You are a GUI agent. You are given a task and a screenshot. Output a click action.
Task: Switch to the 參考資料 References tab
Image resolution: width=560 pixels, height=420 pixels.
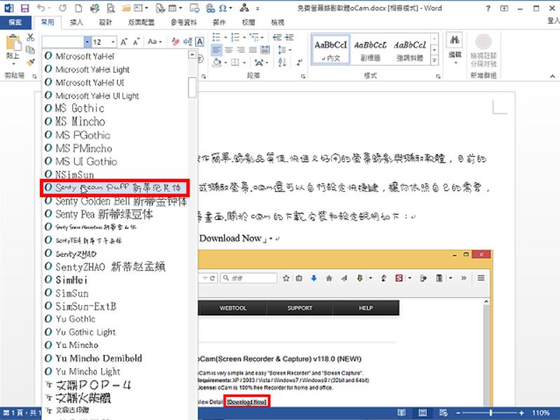coord(184,22)
